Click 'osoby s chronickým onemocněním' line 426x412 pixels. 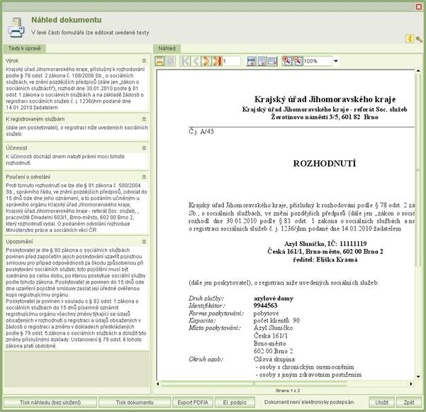coord(306,367)
